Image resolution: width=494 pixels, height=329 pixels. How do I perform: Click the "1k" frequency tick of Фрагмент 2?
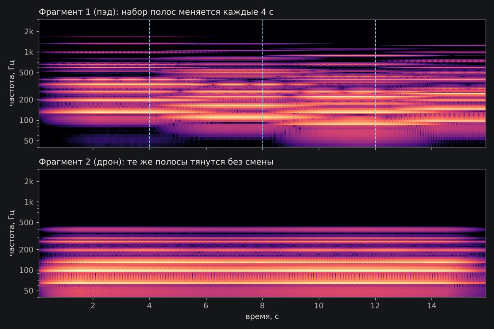point(29,202)
